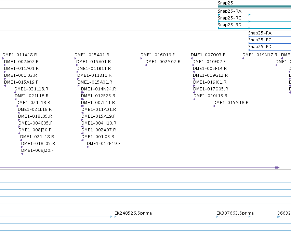Open the DME1-004H10.R feature label
The image size is (291, 232).
tap(99, 123)
